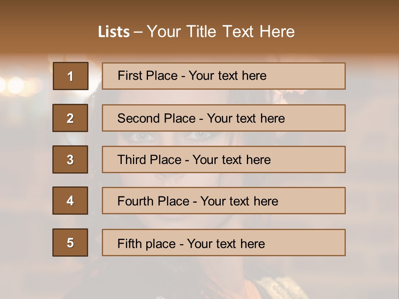Click the number 1 box
399x299 pixels.
click(x=71, y=76)
